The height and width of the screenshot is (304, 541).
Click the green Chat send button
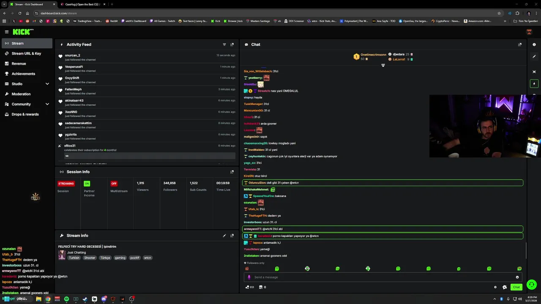point(516,287)
